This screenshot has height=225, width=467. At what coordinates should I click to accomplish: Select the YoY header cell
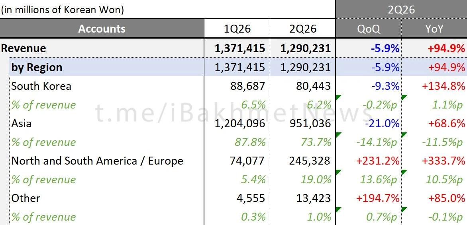click(x=434, y=29)
